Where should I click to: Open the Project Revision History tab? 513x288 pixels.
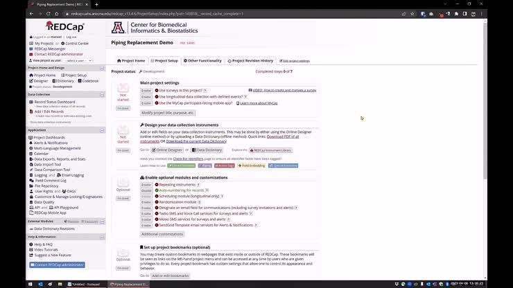[251, 61]
